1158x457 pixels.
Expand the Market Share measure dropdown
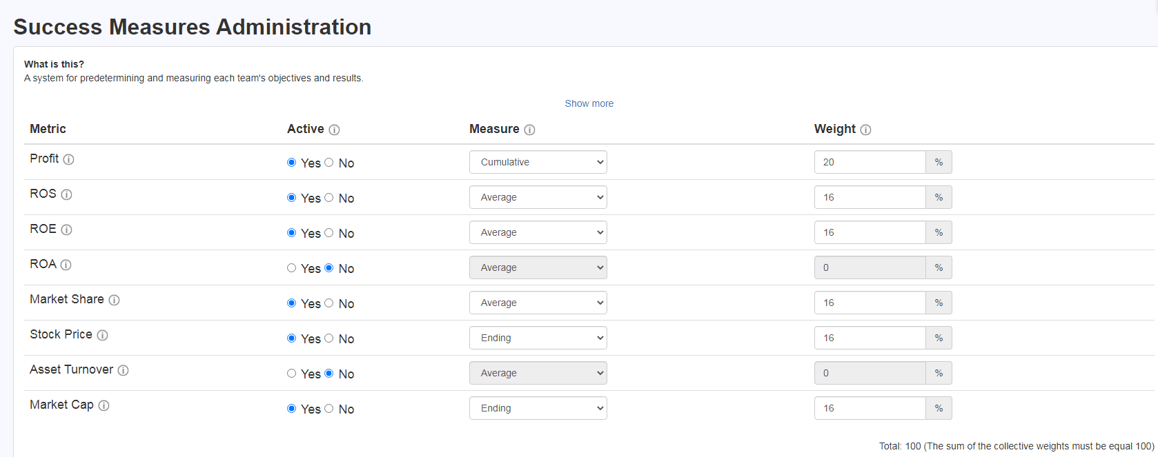538,303
